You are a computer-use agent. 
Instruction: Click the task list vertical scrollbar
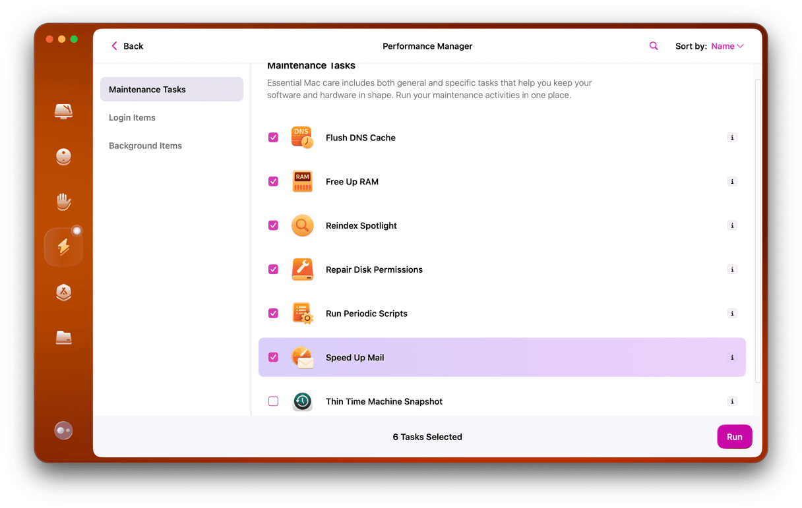758,231
